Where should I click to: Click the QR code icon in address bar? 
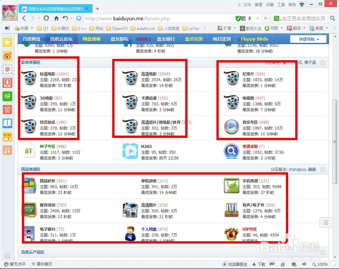click(243, 19)
